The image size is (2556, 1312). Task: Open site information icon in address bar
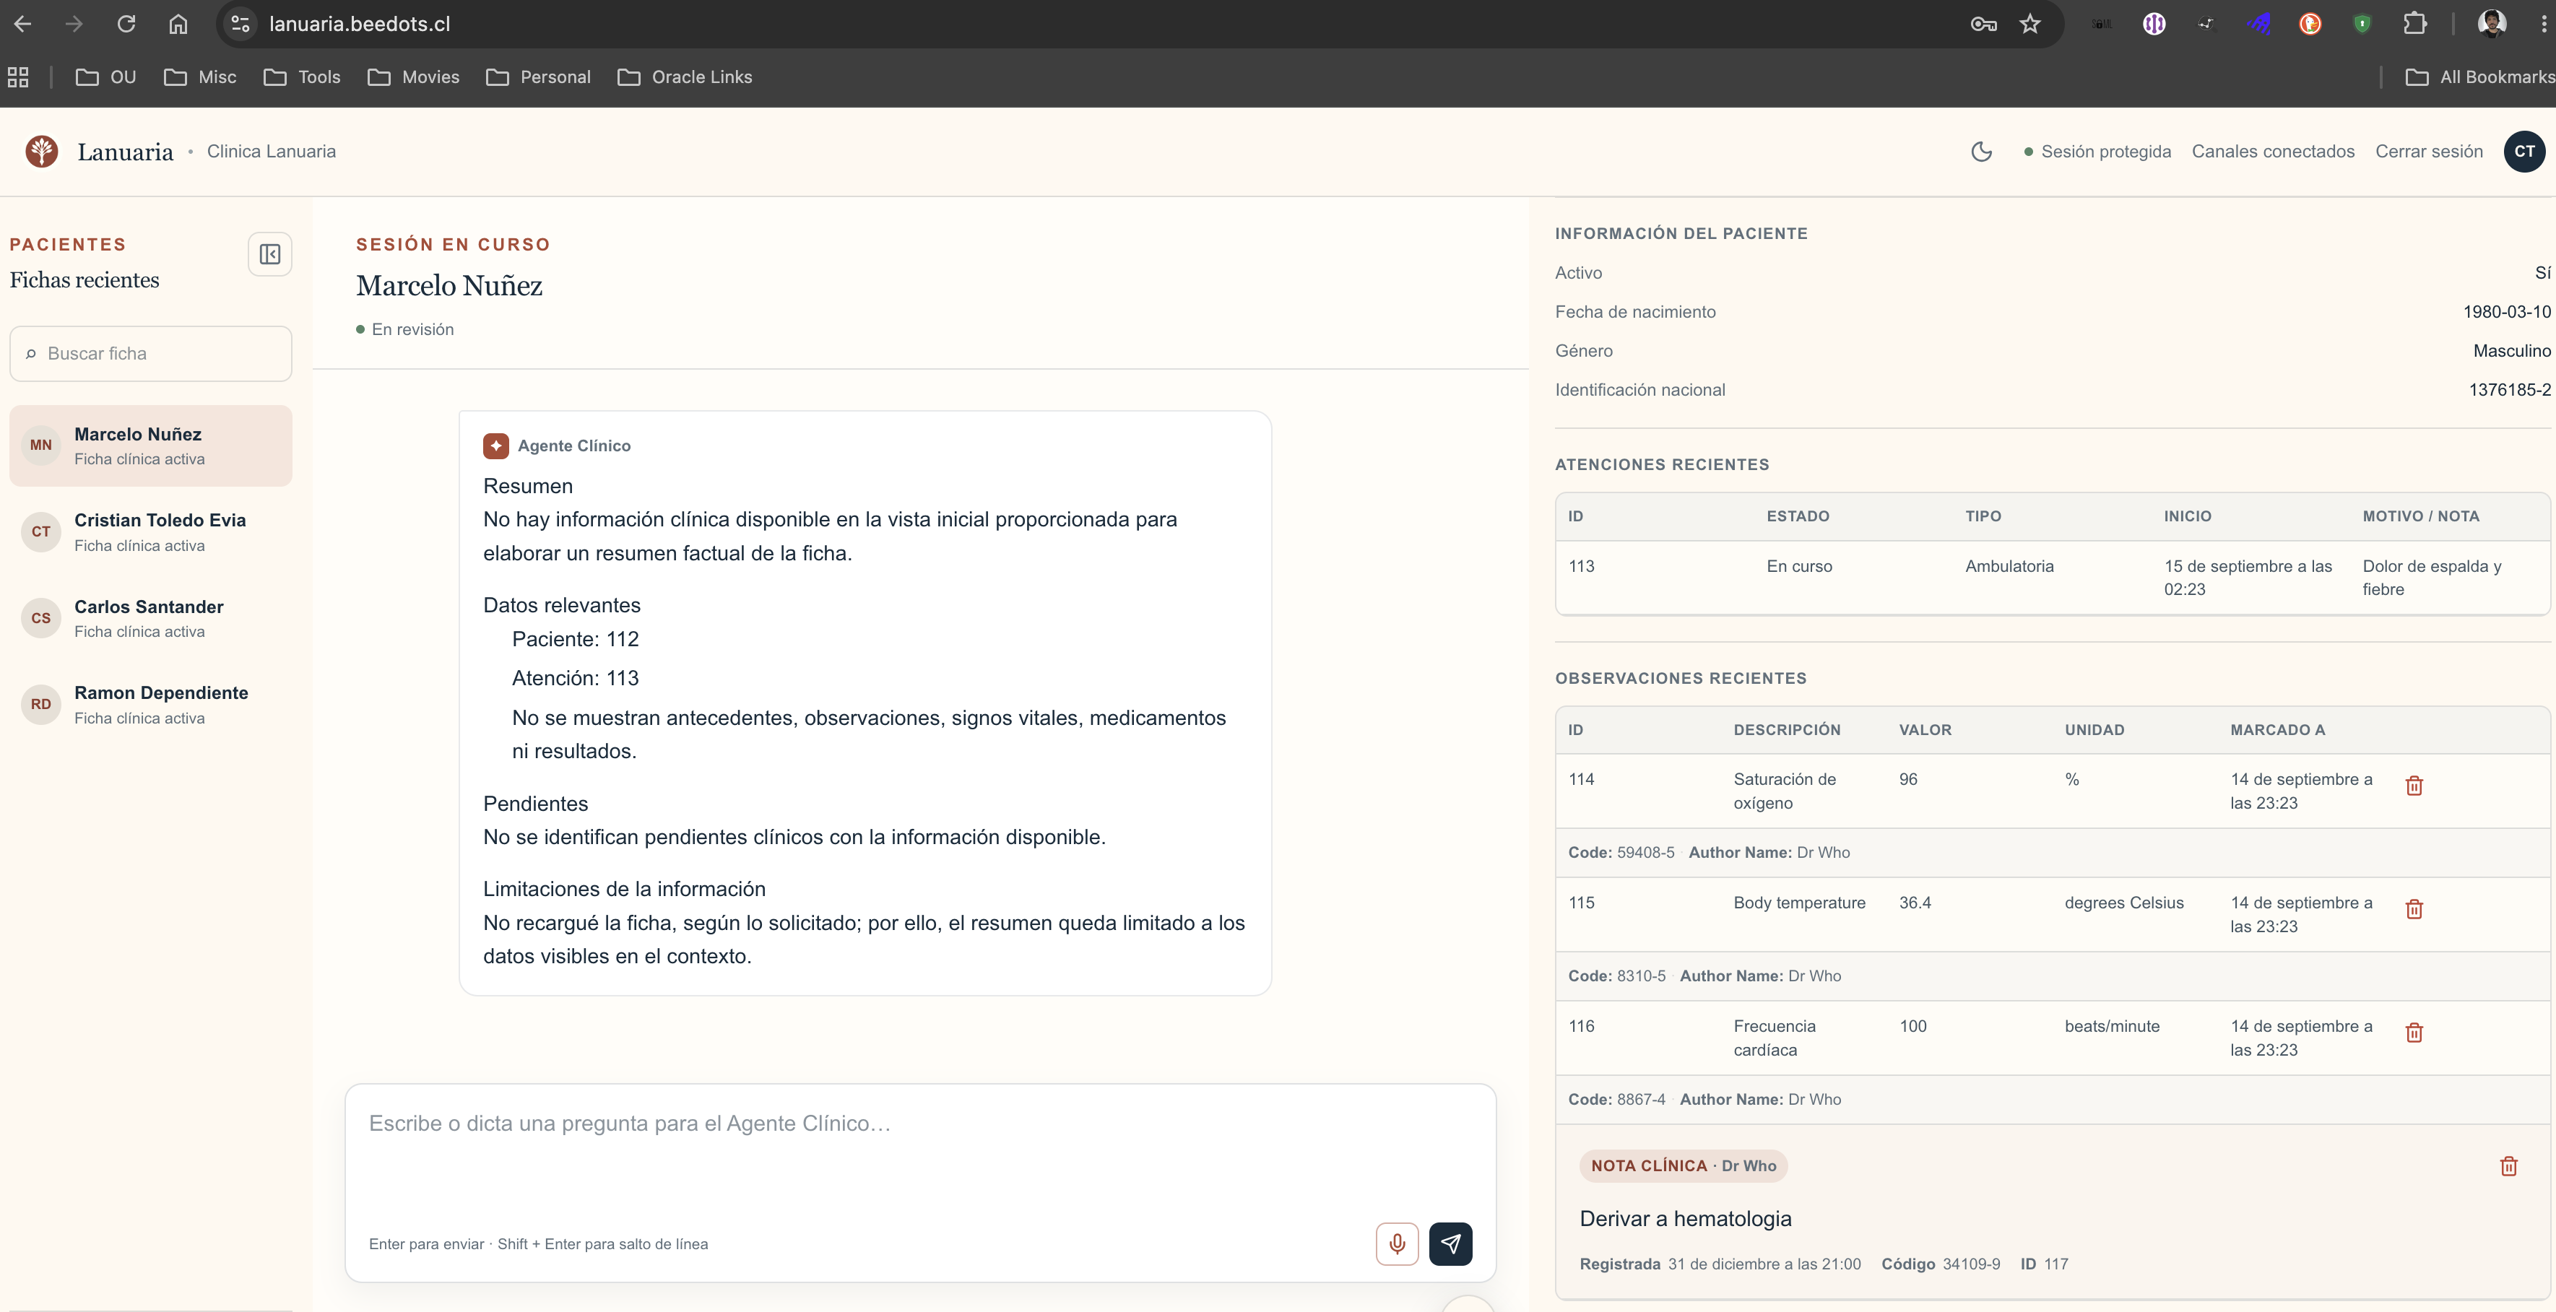tap(240, 24)
